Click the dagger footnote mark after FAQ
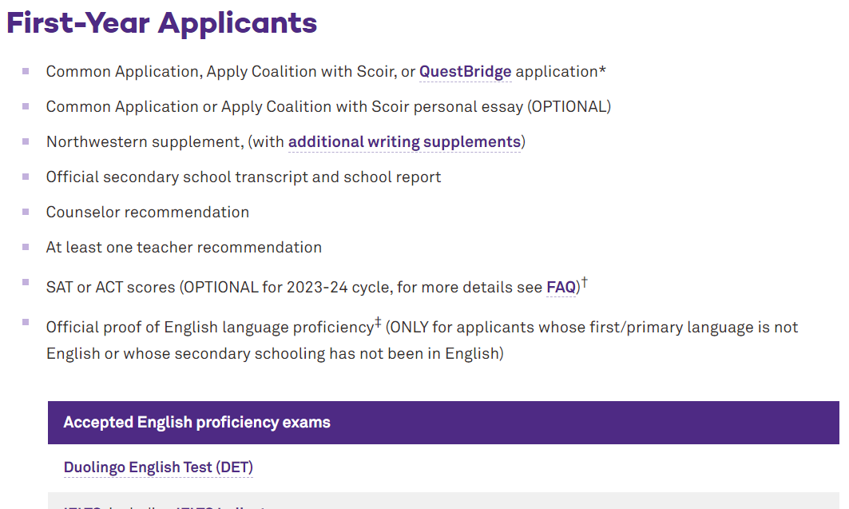849x509 pixels. [x=585, y=281]
